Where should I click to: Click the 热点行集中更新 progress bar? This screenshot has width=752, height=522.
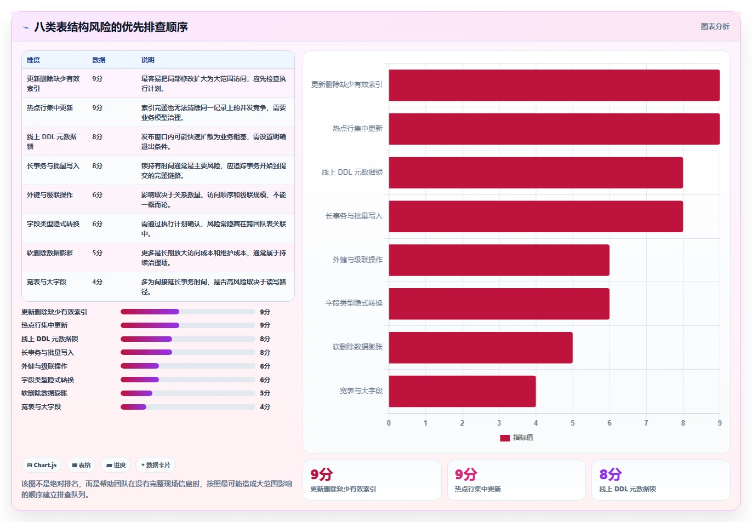[188, 325]
